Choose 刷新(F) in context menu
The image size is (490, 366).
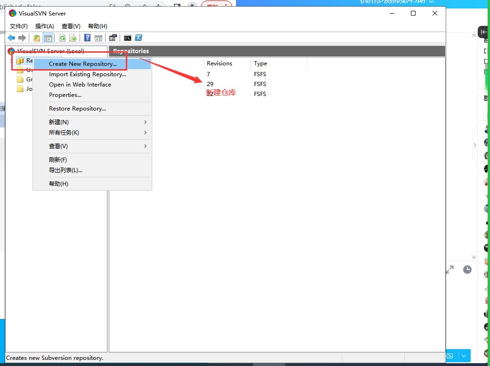tap(92, 160)
